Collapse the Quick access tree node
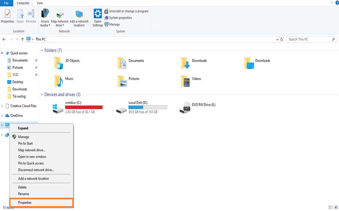339x211 pixels. (x=2, y=53)
